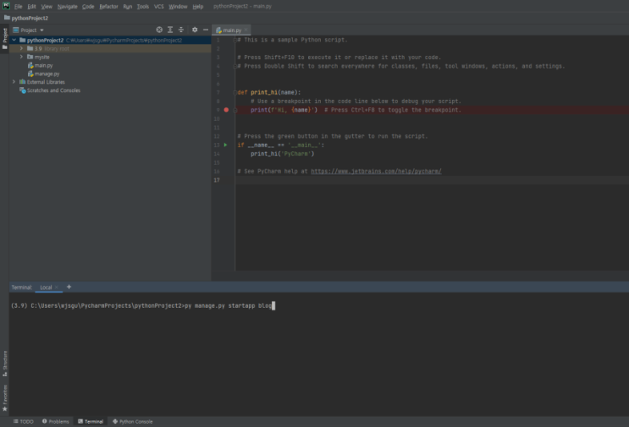Expand the mysite folder
Viewport: 629px width, 427px height.
22,57
